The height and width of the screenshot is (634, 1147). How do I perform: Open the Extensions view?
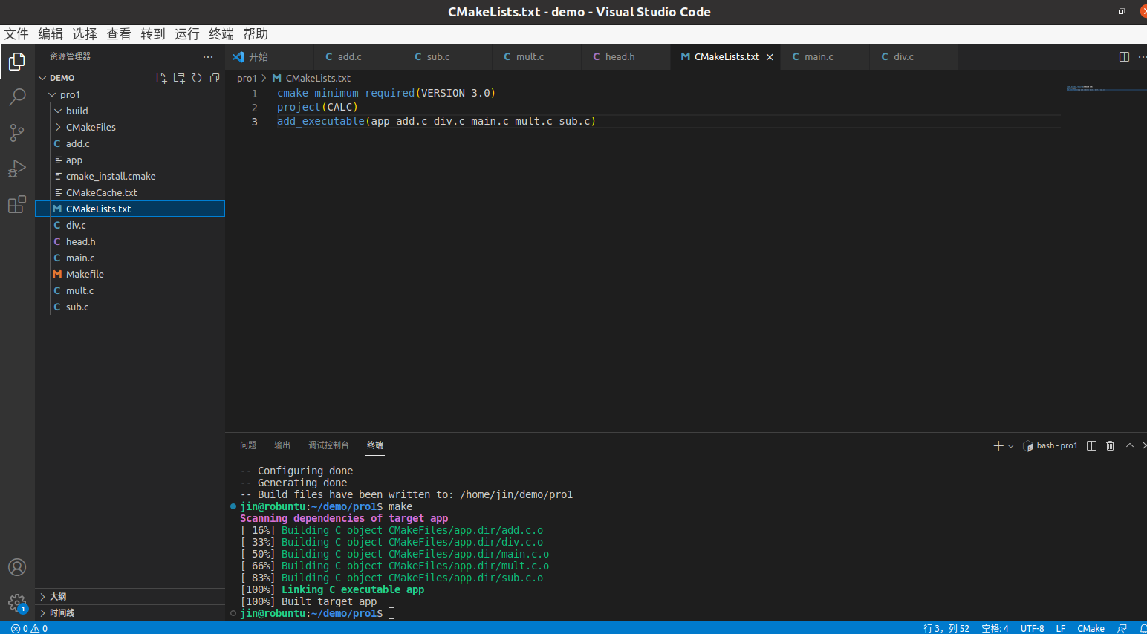[17, 204]
